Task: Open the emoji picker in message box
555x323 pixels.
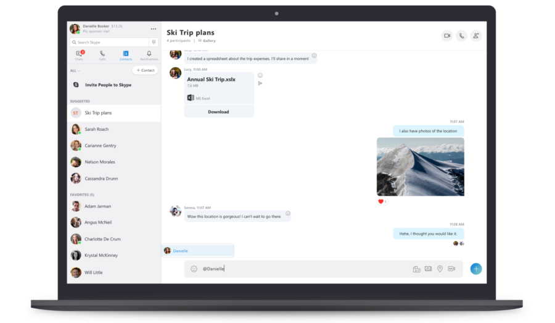Action: [194, 269]
